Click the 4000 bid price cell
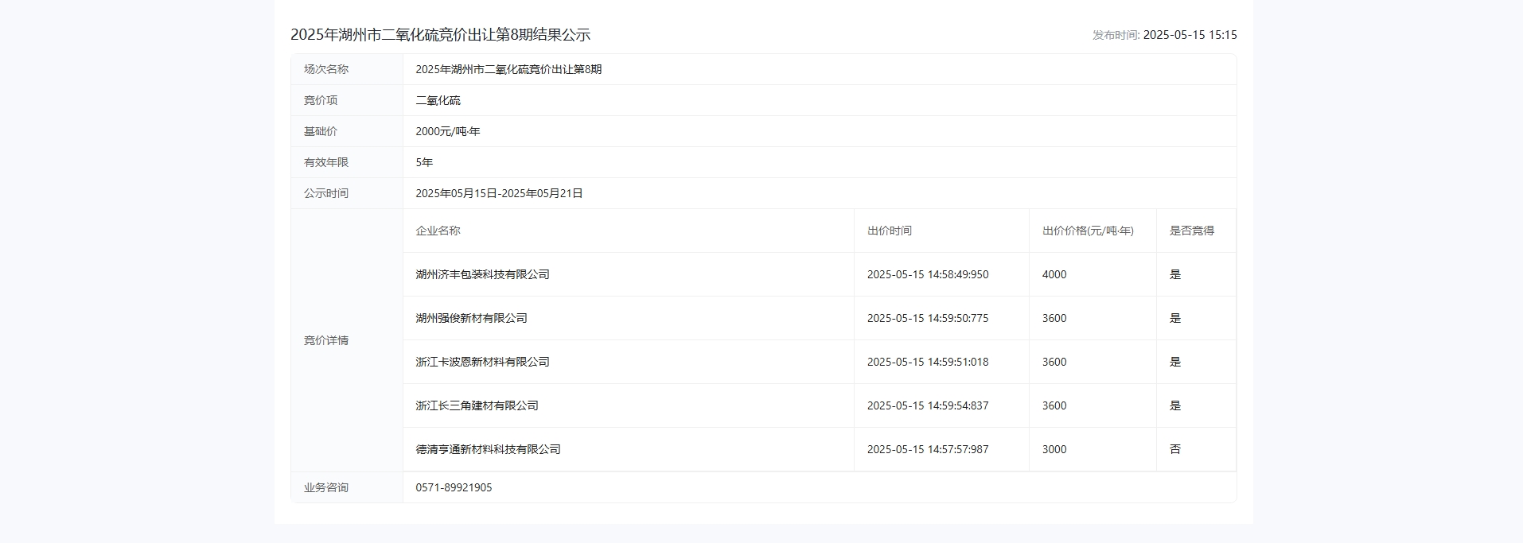 1054,274
